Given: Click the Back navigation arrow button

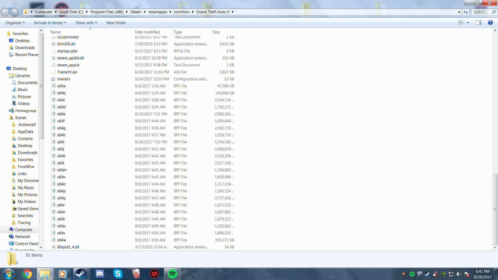Looking at the screenshot, I should click(5, 12).
